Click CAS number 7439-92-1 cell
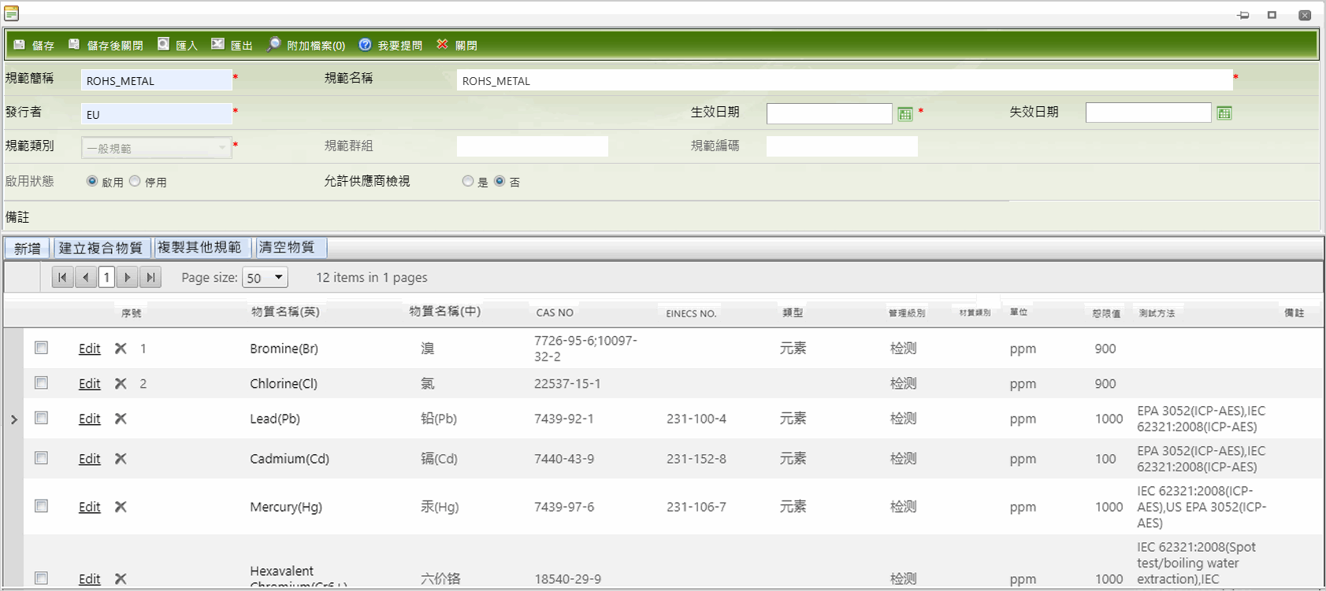The width and height of the screenshot is (1326, 591). (x=564, y=419)
